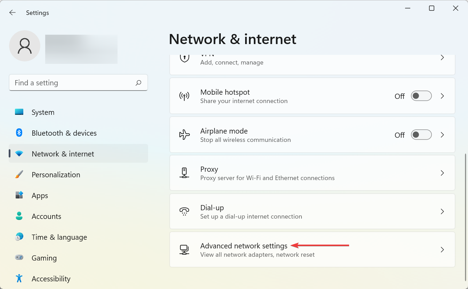Open Proxy settings via its chevron
Image resolution: width=468 pixels, height=289 pixels.
click(x=442, y=173)
